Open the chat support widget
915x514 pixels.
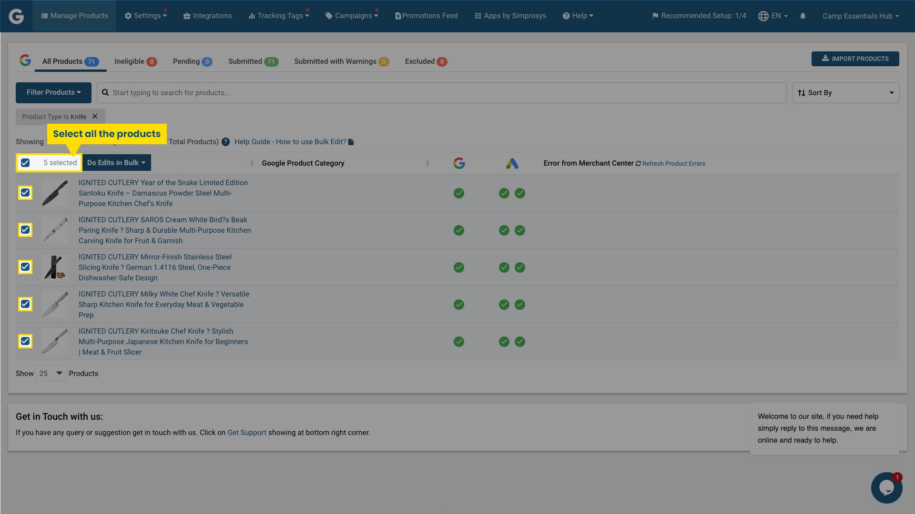tap(886, 487)
